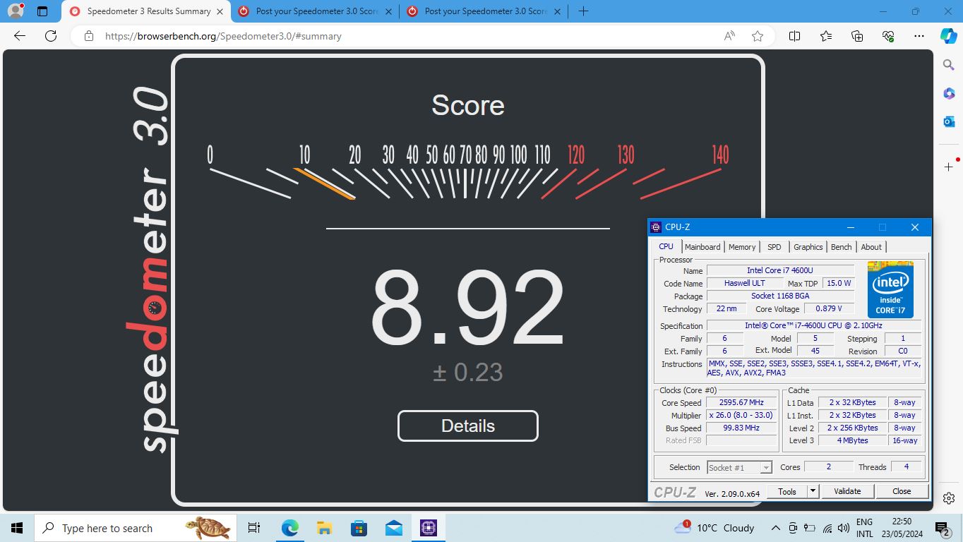The image size is (963, 542).
Task: Reload the Speedometer page
Action: coord(50,36)
